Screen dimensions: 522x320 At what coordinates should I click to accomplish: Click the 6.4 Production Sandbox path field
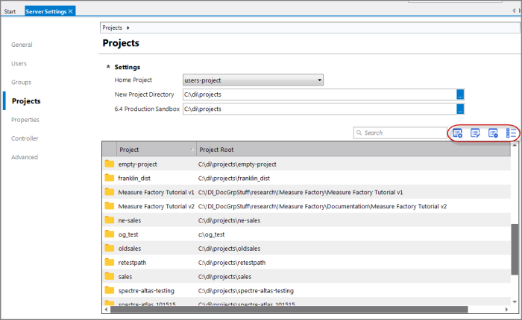click(320, 109)
